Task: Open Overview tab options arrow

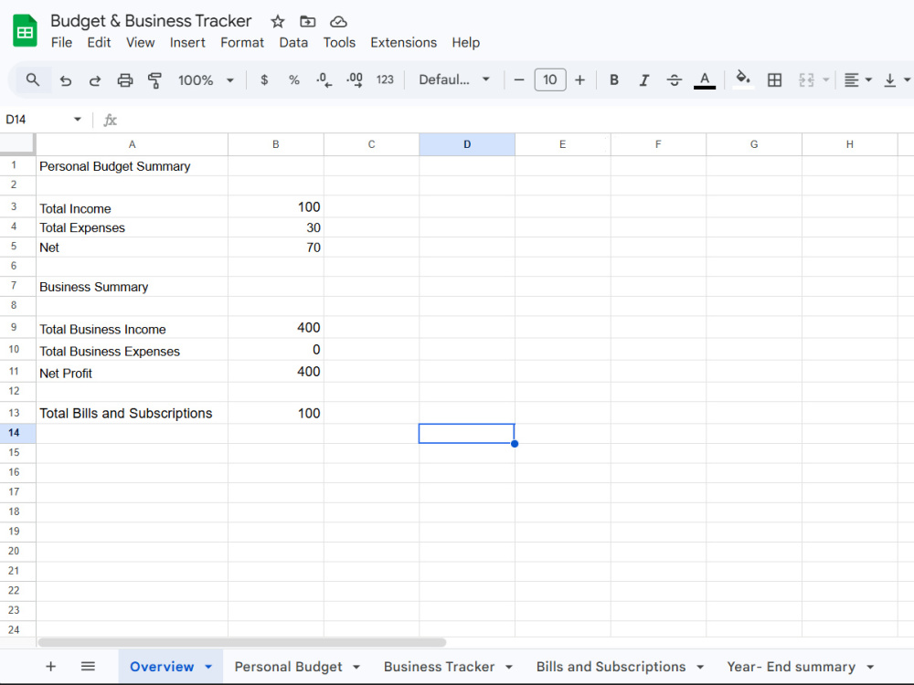Action: tap(208, 667)
